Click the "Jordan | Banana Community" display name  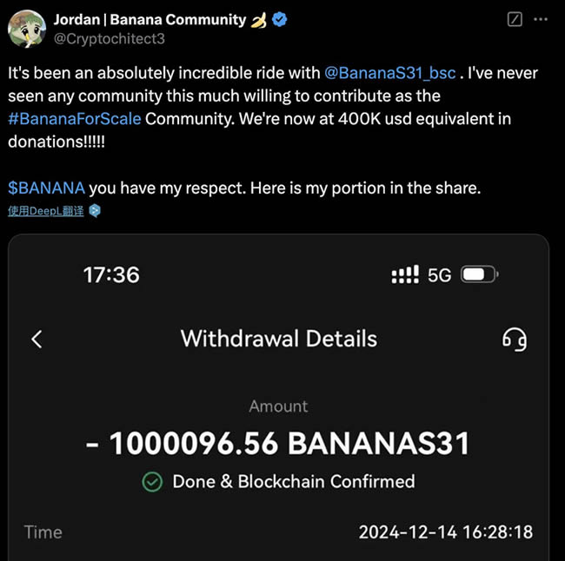point(150,20)
